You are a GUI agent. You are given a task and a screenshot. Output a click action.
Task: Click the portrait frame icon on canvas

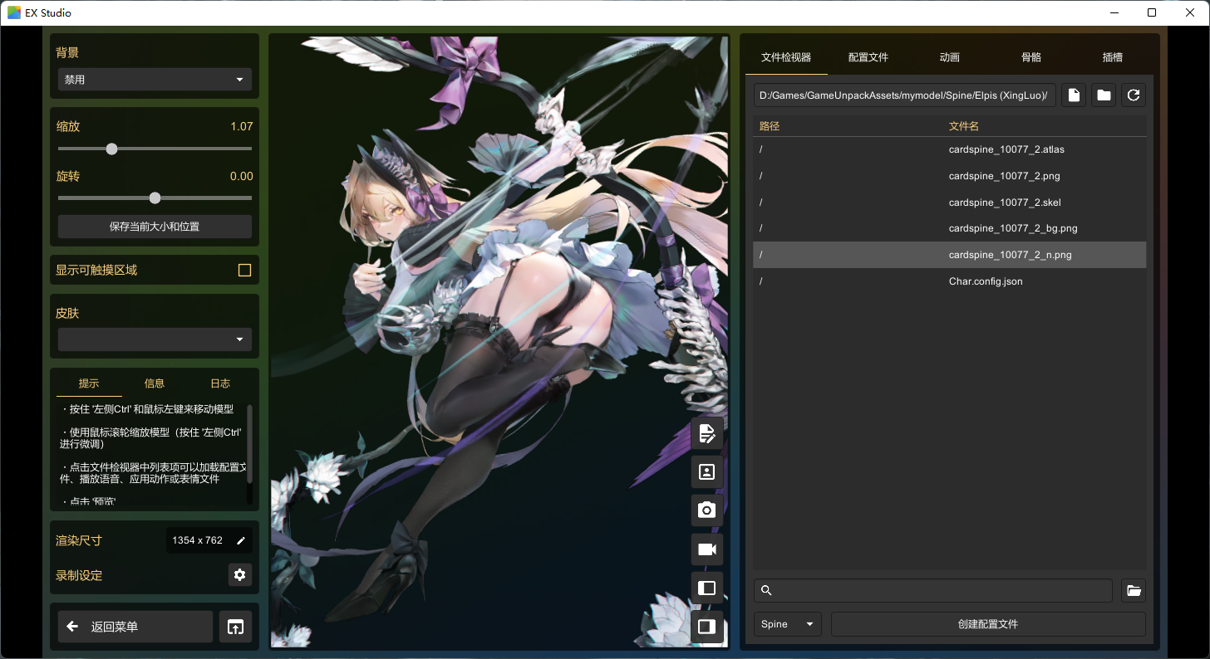tap(707, 472)
